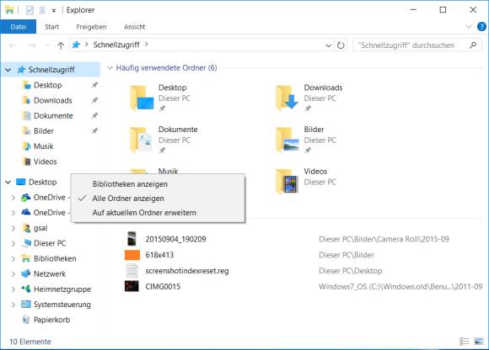The height and width of the screenshot is (350, 489).
Task: Switch to large thumbnails view icon
Action: click(x=479, y=342)
